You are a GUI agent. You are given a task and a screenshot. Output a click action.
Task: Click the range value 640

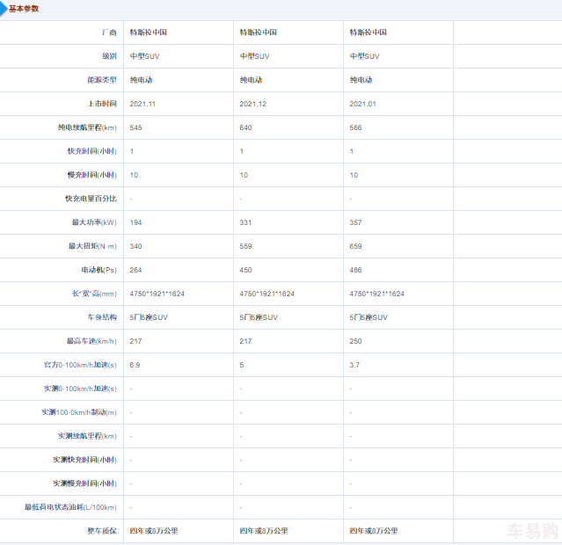coord(246,127)
